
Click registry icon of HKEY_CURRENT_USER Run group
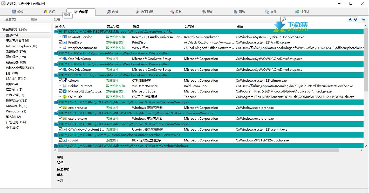56,75
